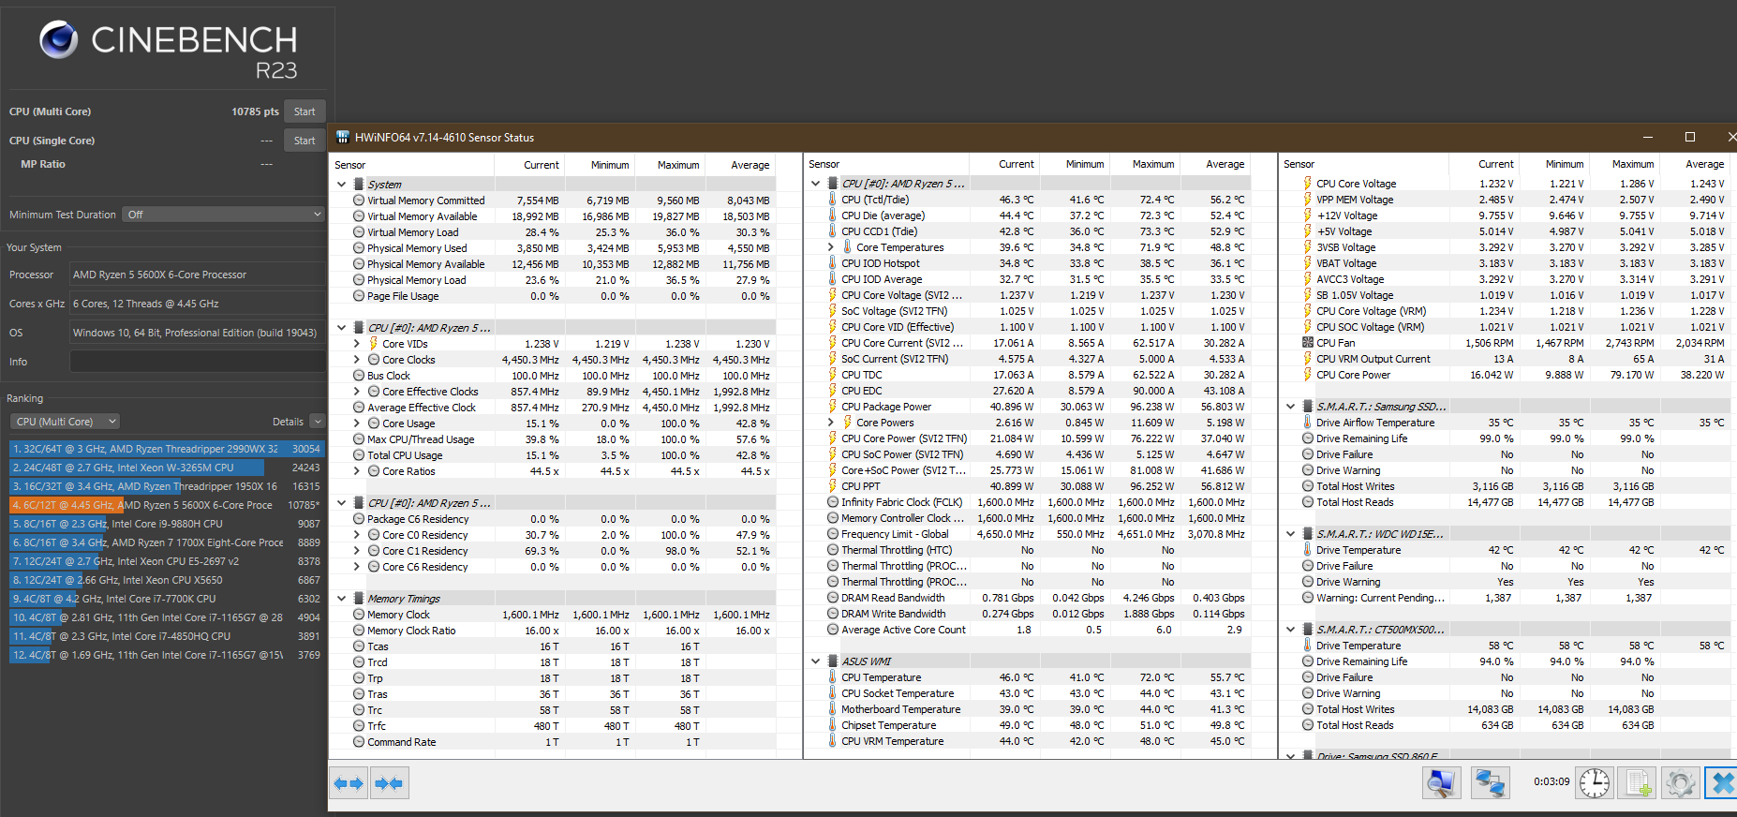1737x817 pixels.
Task: Click the monitor with magnifier toolbar icon
Action: tap(1442, 782)
